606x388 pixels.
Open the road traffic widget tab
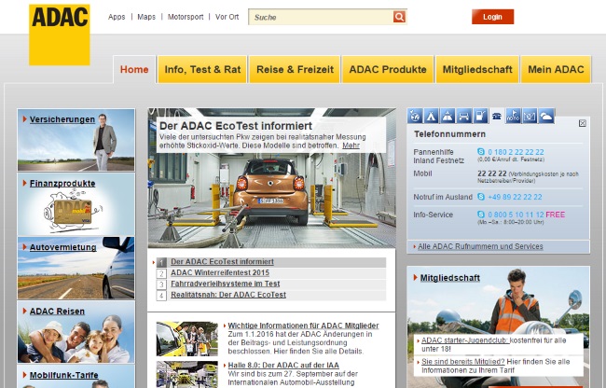click(448, 116)
